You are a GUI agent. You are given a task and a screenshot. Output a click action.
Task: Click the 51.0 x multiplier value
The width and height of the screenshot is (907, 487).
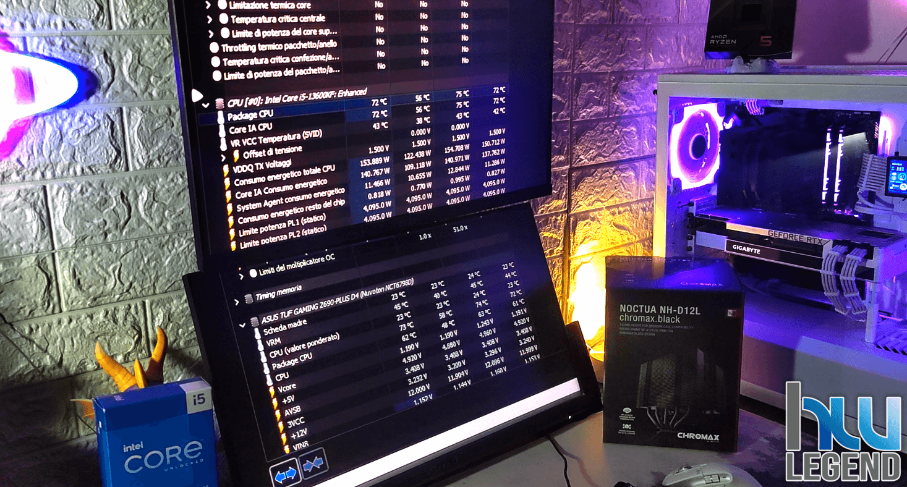pos(460,229)
